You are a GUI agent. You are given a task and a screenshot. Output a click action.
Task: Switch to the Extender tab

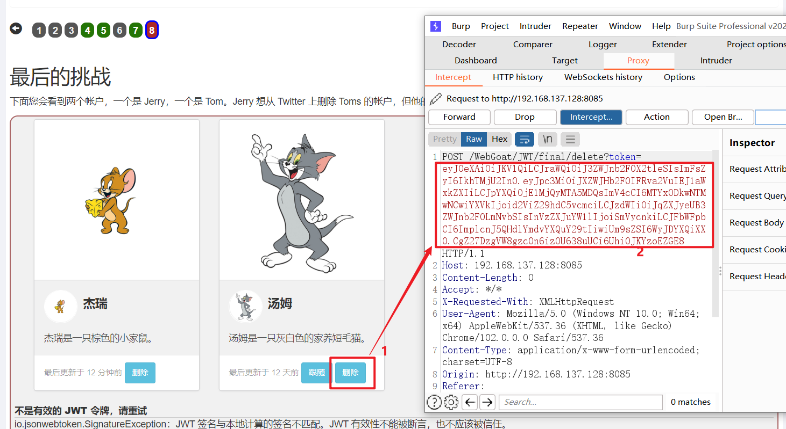click(x=669, y=45)
